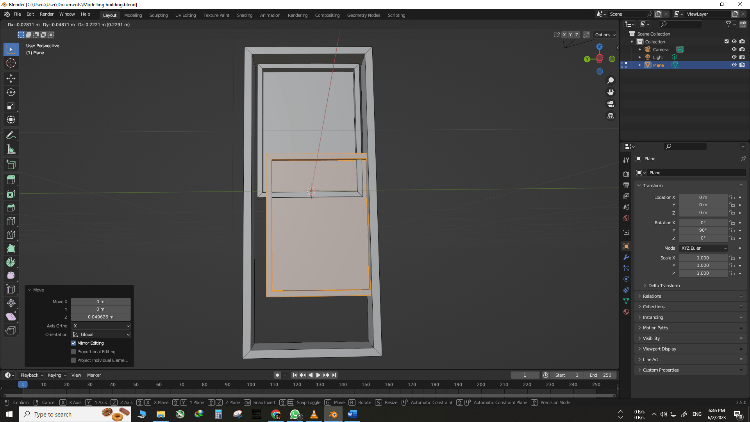Select the Rotate tool in the toolbar
750x422 pixels.
coord(11,93)
